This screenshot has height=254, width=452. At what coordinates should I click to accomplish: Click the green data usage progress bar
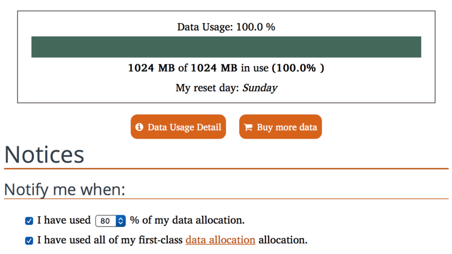(x=226, y=47)
